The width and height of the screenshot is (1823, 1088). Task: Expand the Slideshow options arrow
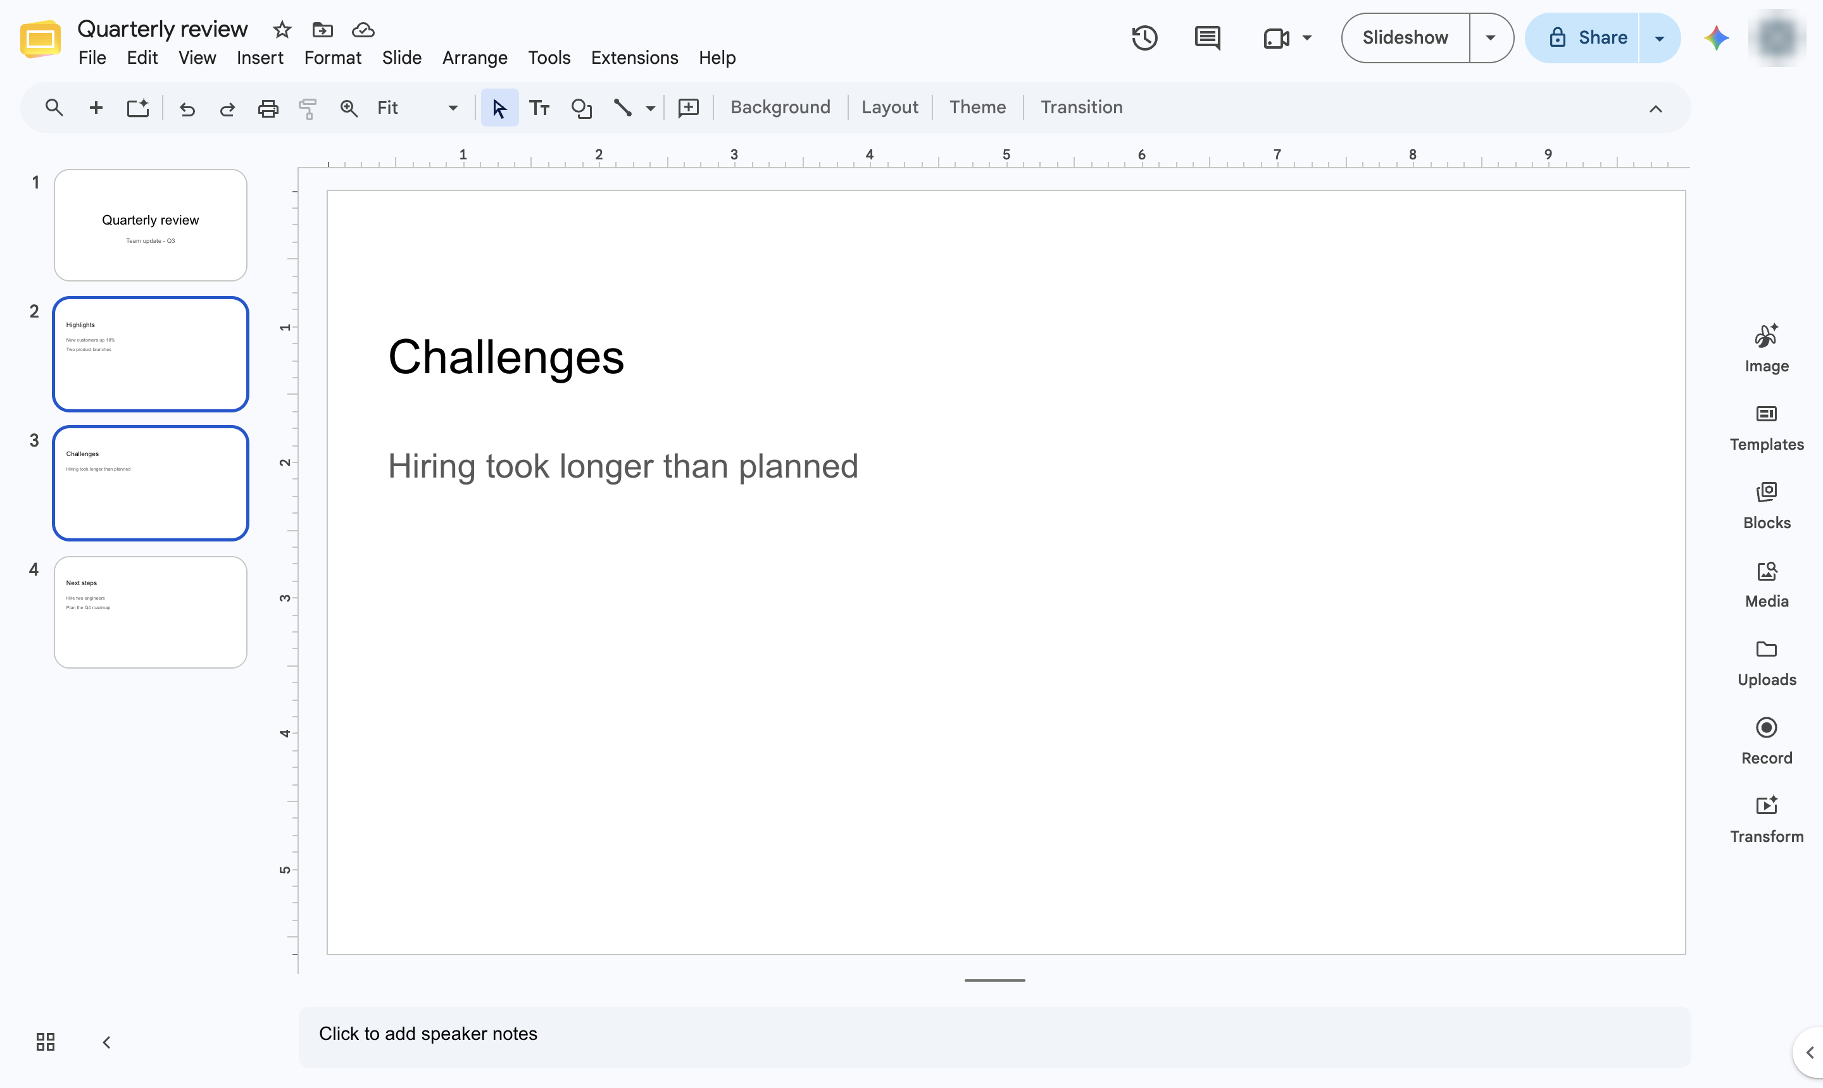pos(1490,38)
